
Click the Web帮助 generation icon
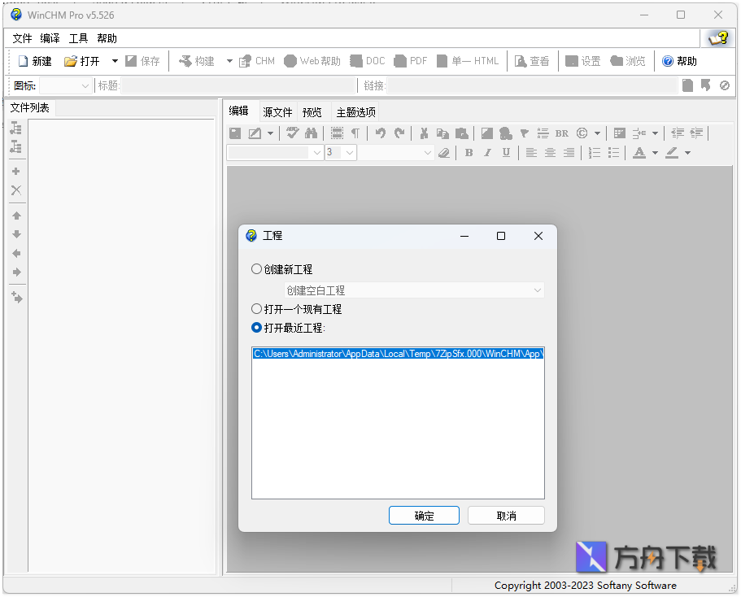312,60
